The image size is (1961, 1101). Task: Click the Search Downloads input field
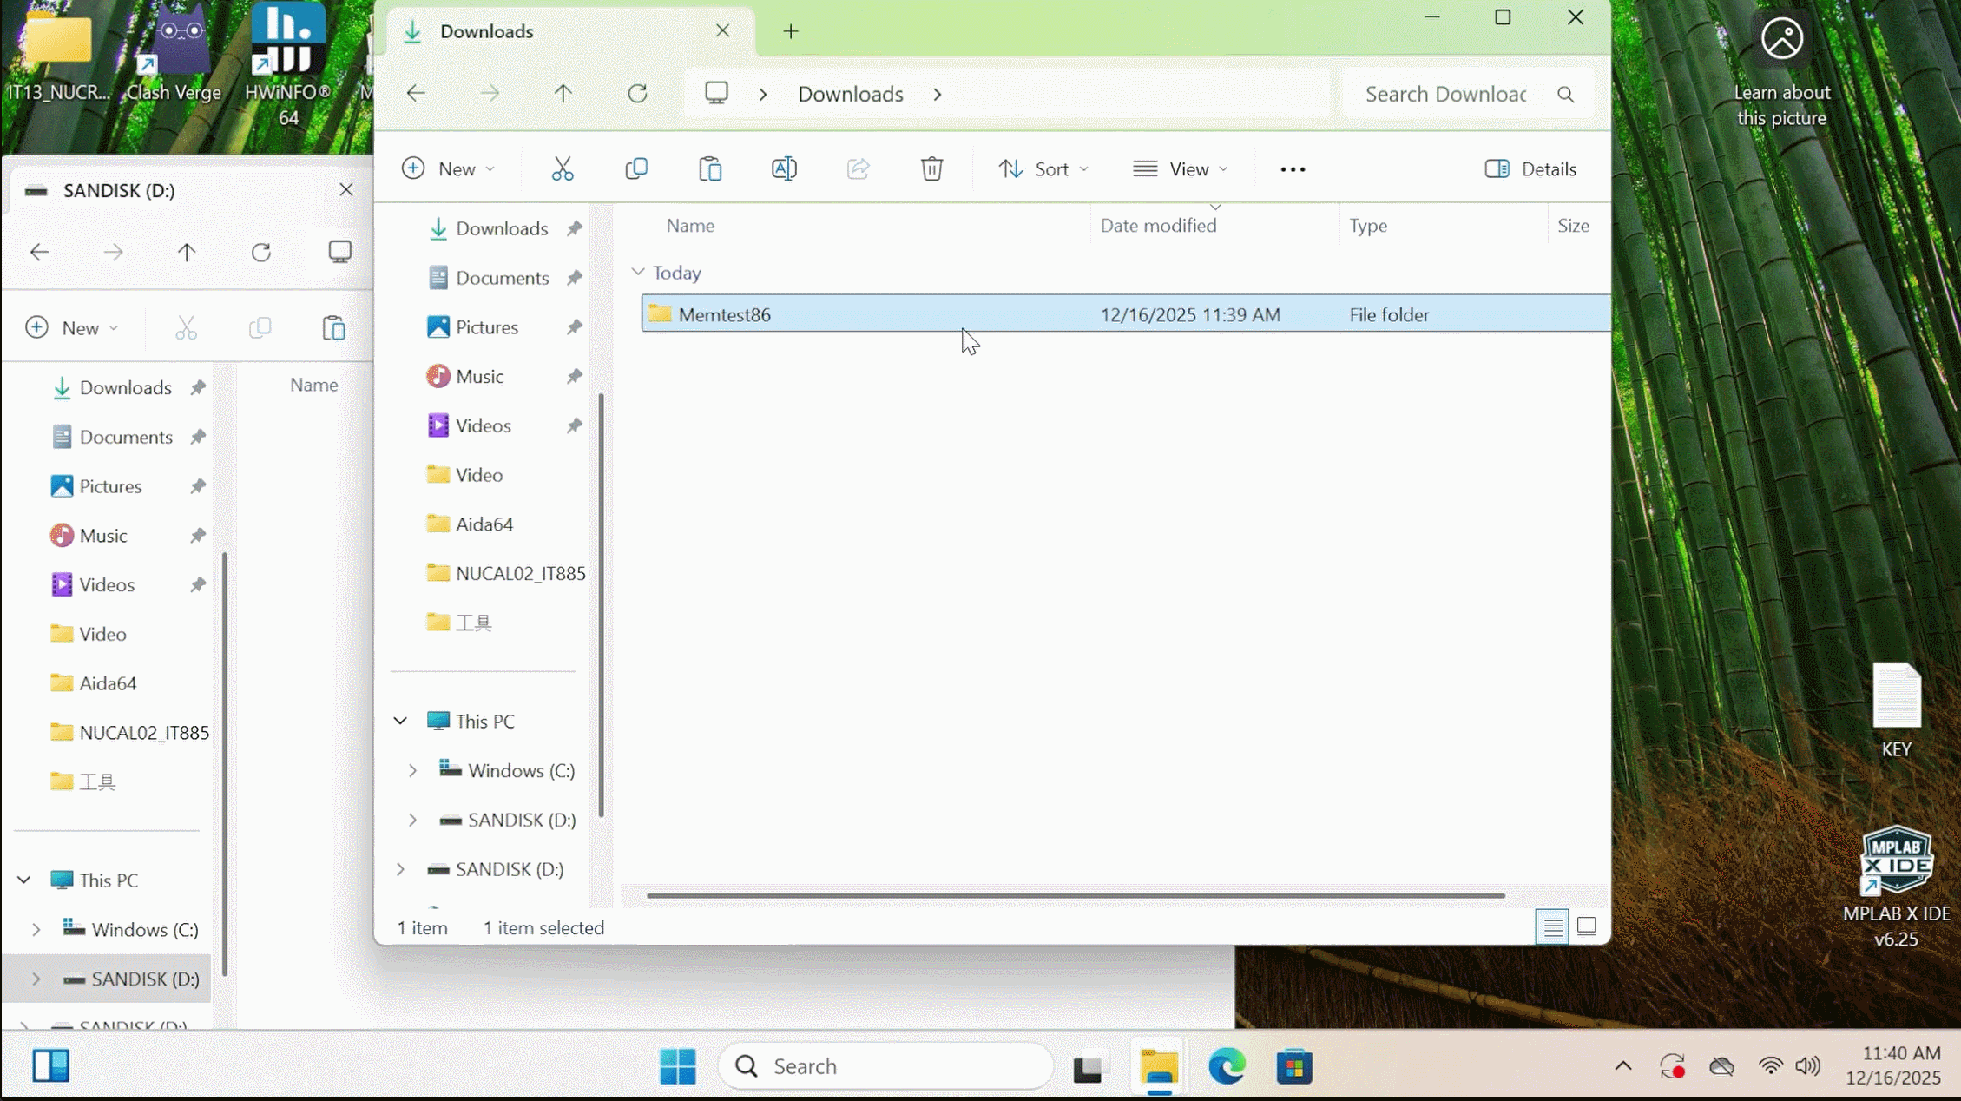click(1445, 94)
